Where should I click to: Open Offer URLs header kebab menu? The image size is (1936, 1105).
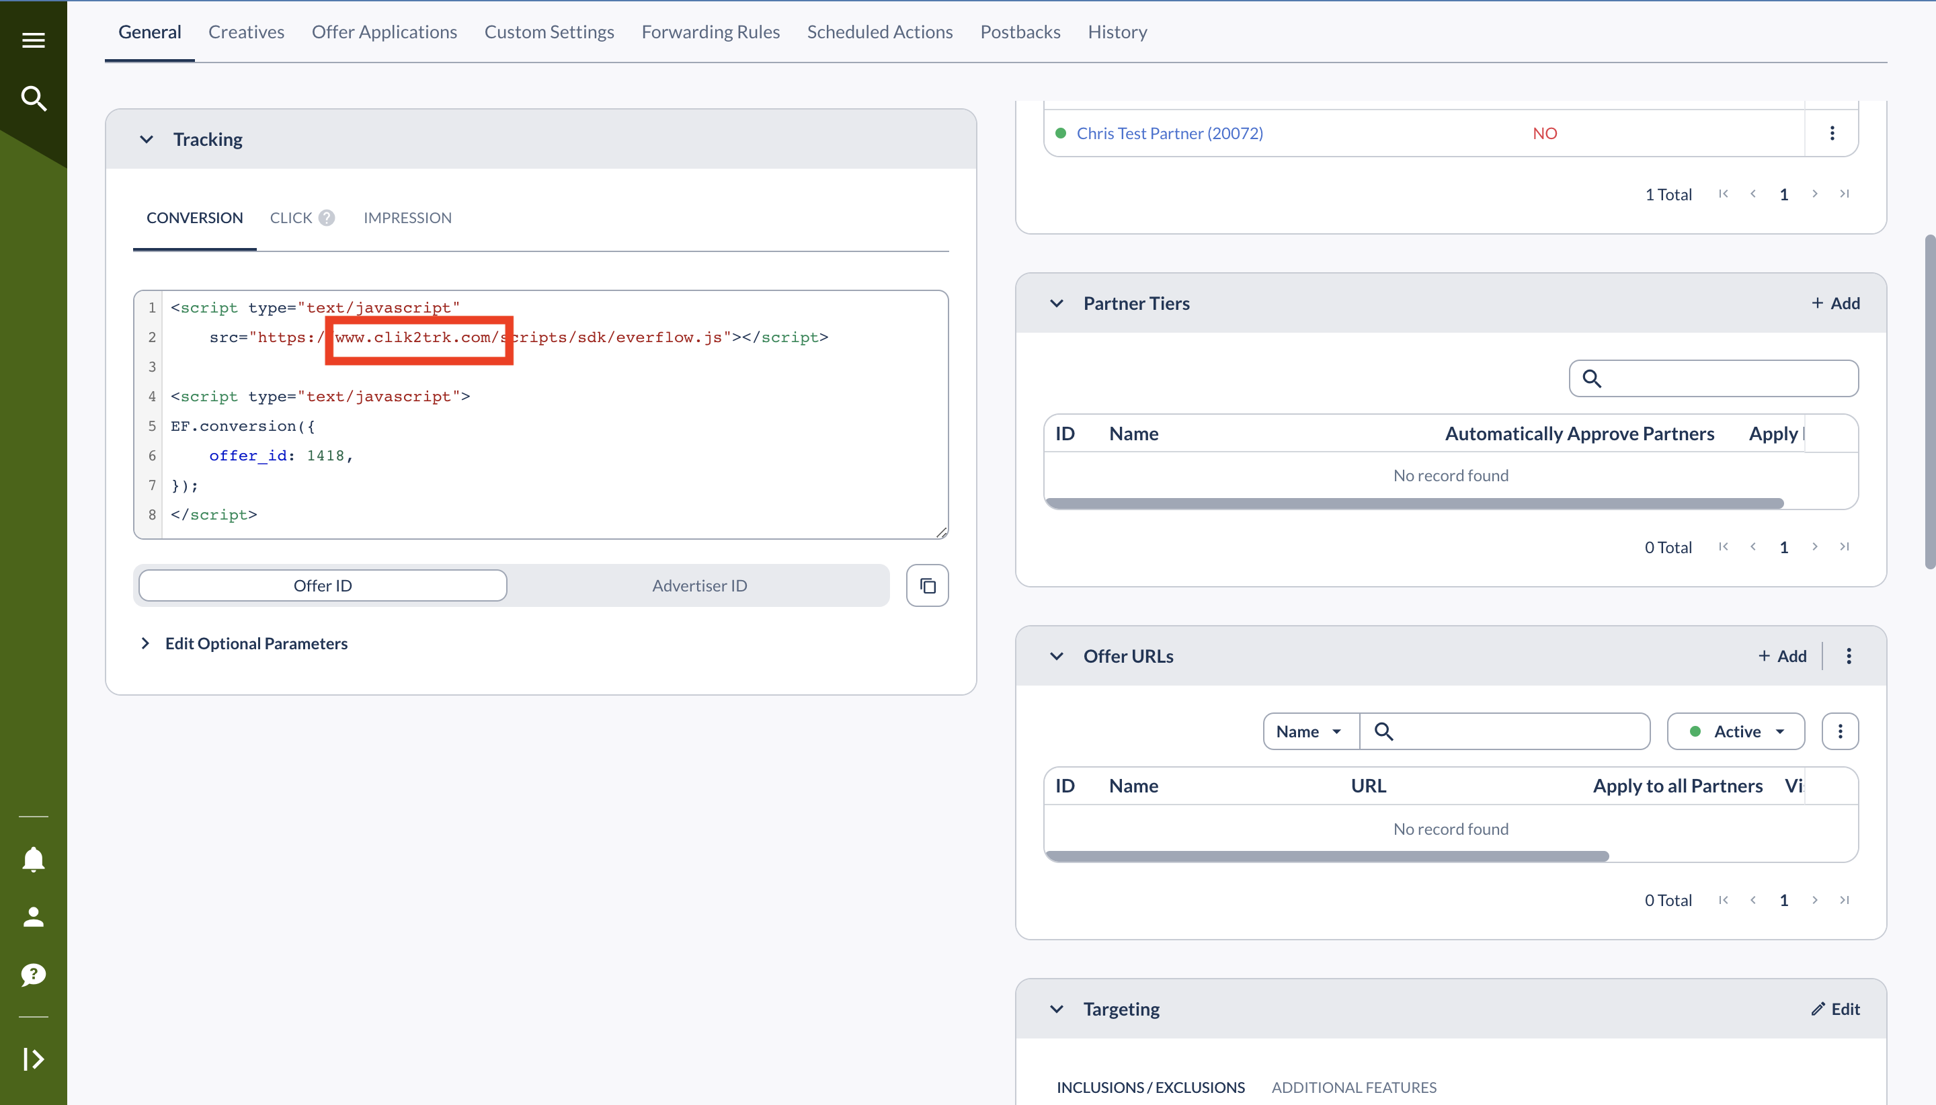pos(1849,656)
